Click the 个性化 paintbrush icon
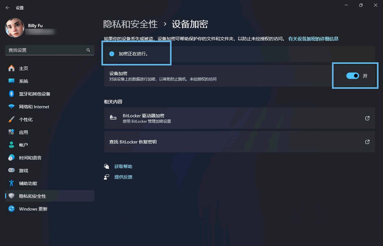This screenshot has width=383, height=246. 11,119
